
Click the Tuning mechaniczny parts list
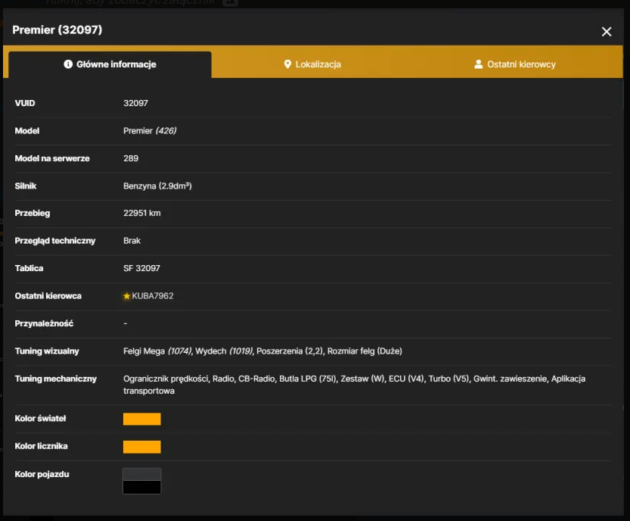pyautogui.click(x=354, y=385)
